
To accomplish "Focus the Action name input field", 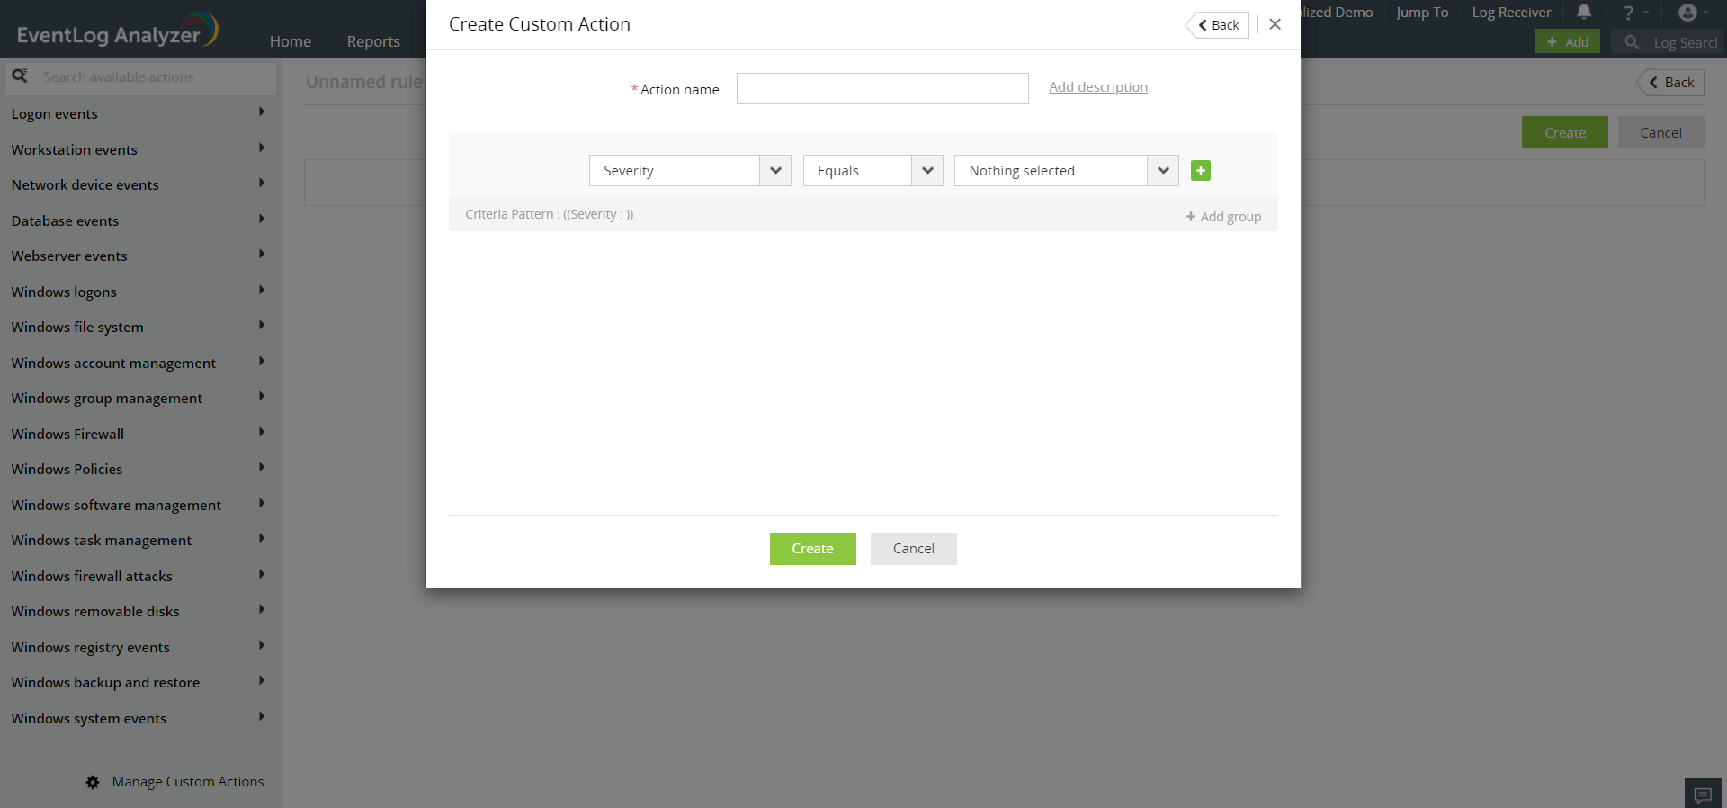I will [x=882, y=89].
